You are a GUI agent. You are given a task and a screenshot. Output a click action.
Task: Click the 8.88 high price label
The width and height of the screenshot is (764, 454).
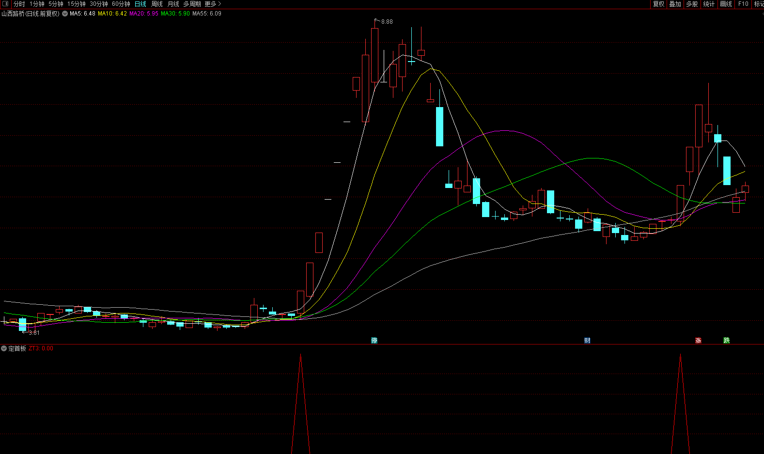click(x=387, y=22)
